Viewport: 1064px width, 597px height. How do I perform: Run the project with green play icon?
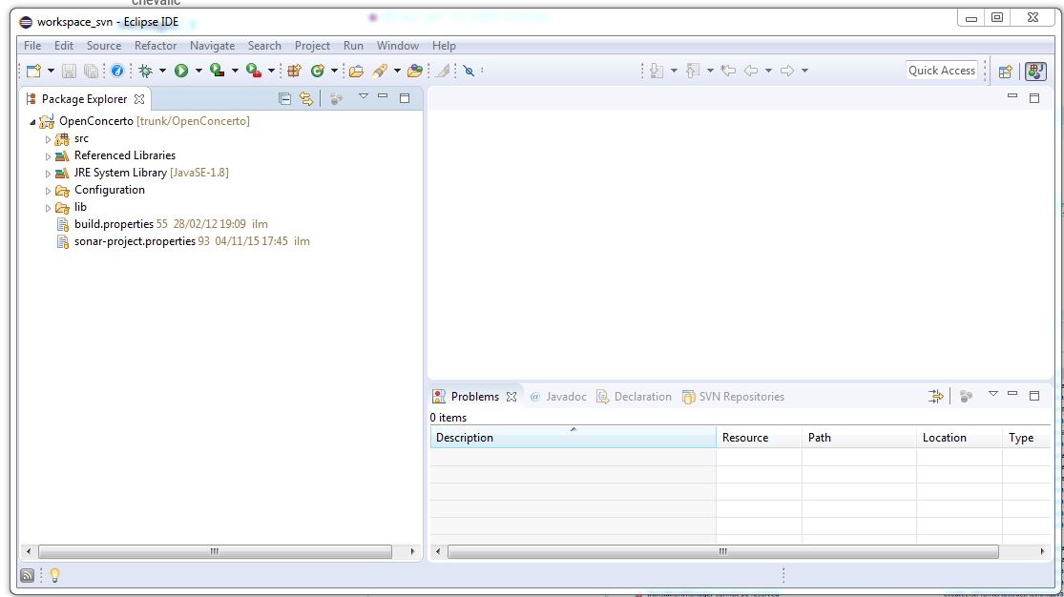pyautogui.click(x=181, y=71)
